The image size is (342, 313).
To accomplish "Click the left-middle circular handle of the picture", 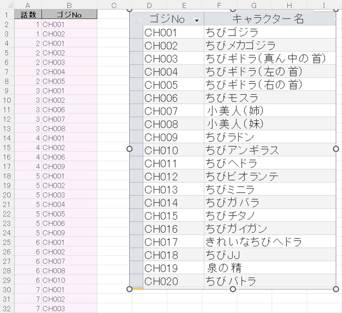I will tap(129, 149).
